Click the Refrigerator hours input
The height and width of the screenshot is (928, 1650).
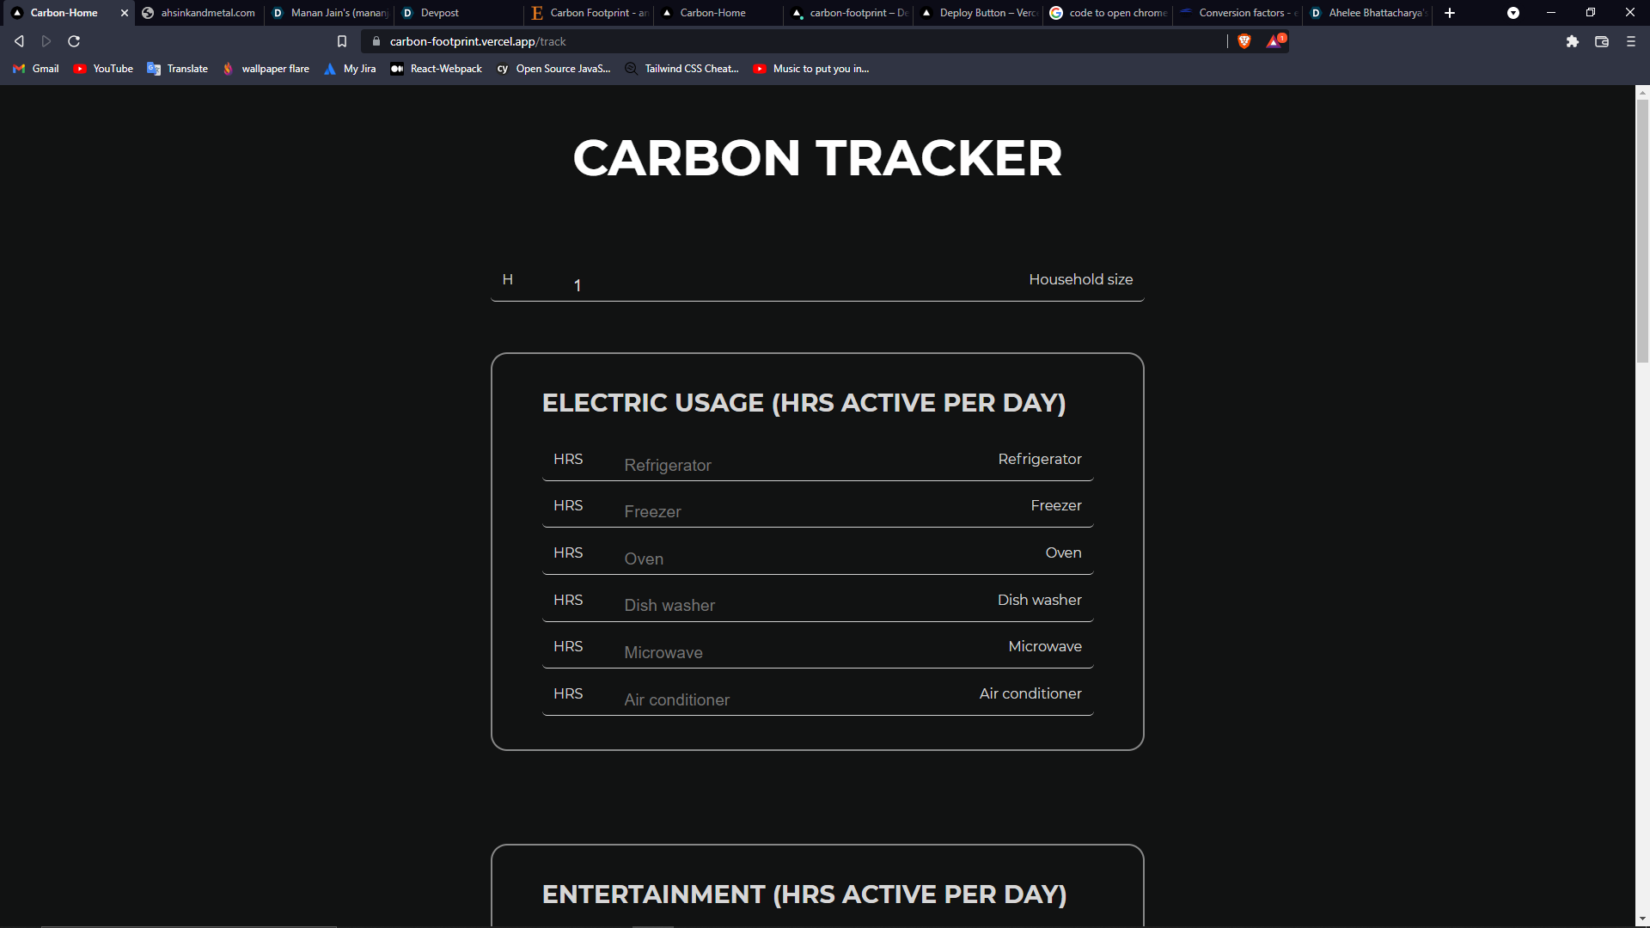pos(816,464)
